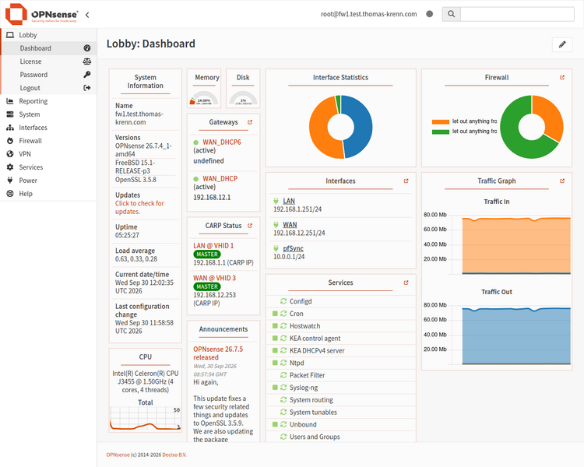Expand the Power menu

click(x=48, y=181)
